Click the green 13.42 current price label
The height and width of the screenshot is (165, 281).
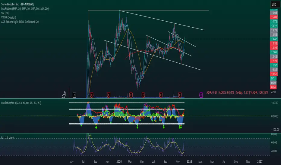point(274,39)
